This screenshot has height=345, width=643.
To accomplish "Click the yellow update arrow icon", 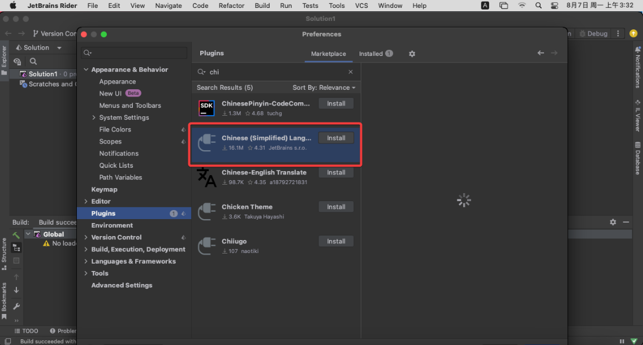I will pyautogui.click(x=633, y=33).
